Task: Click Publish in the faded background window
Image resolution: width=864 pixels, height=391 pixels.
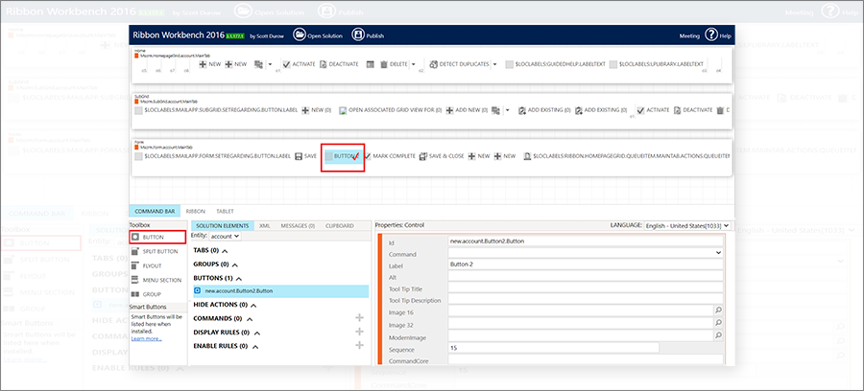Action: click(341, 11)
